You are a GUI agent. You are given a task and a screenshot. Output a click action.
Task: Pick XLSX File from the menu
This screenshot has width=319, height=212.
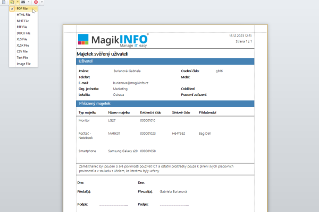(23, 45)
